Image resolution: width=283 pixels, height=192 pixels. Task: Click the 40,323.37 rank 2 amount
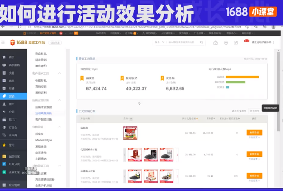(136, 89)
